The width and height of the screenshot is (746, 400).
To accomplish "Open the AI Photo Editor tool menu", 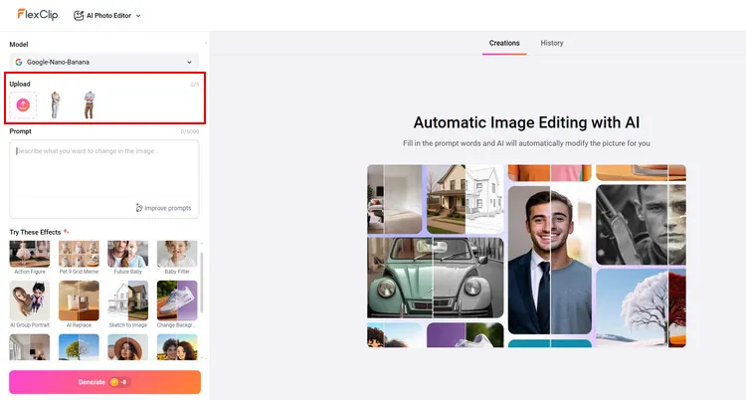I will [107, 16].
